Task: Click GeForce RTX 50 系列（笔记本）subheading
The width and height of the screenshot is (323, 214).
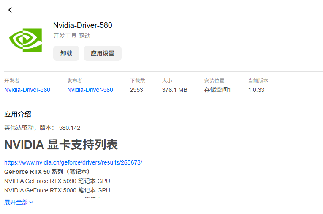Action: tap(47, 172)
